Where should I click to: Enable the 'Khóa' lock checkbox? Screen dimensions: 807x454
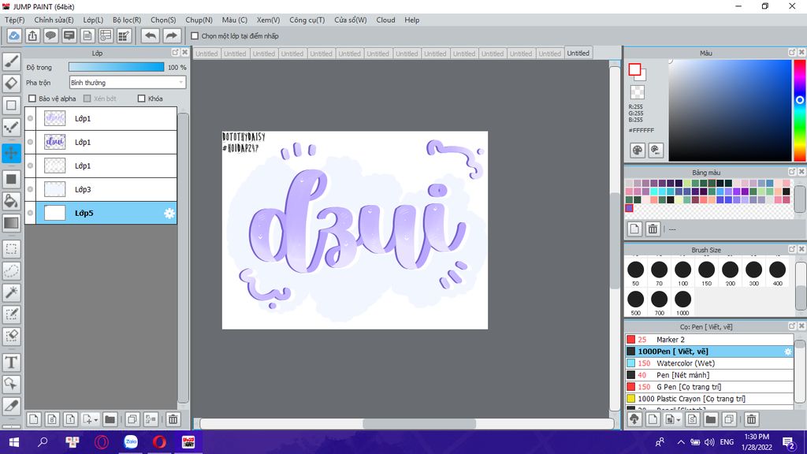click(x=142, y=99)
